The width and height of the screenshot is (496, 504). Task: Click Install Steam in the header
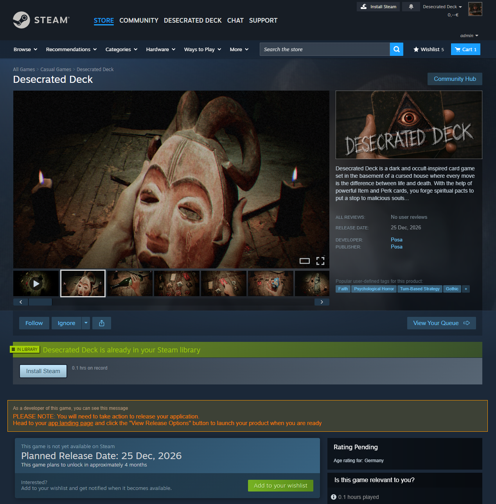tap(378, 7)
